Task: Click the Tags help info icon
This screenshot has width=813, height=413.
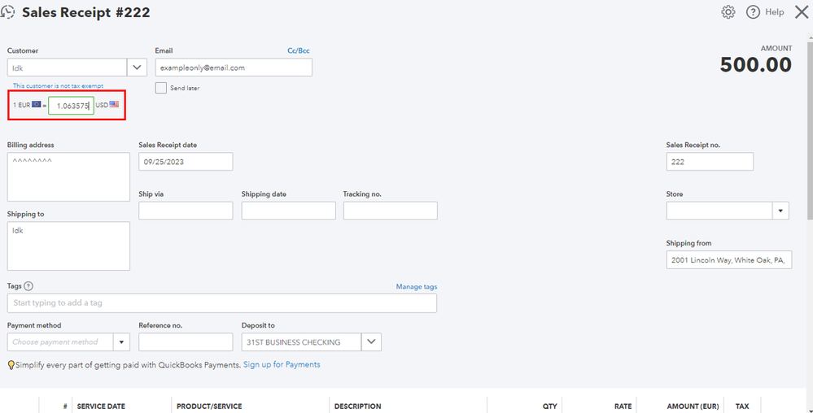Action: click(28, 286)
